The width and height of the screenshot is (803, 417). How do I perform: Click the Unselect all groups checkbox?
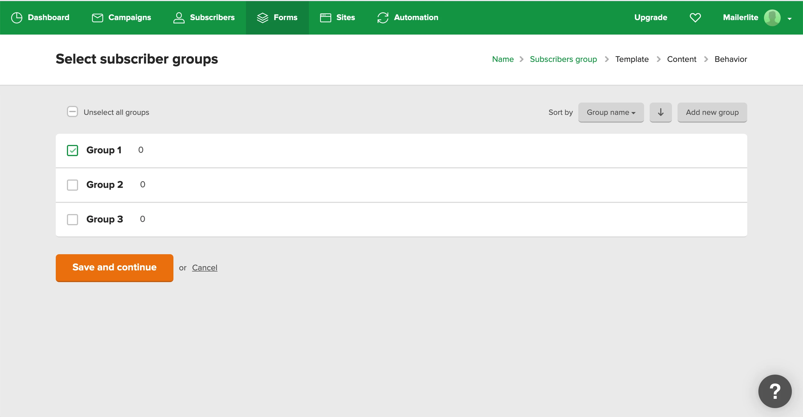[72, 111]
